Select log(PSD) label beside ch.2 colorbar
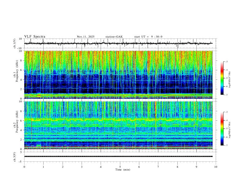This screenshot has width=243, height=187. pyautogui.click(x=229, y=130)
